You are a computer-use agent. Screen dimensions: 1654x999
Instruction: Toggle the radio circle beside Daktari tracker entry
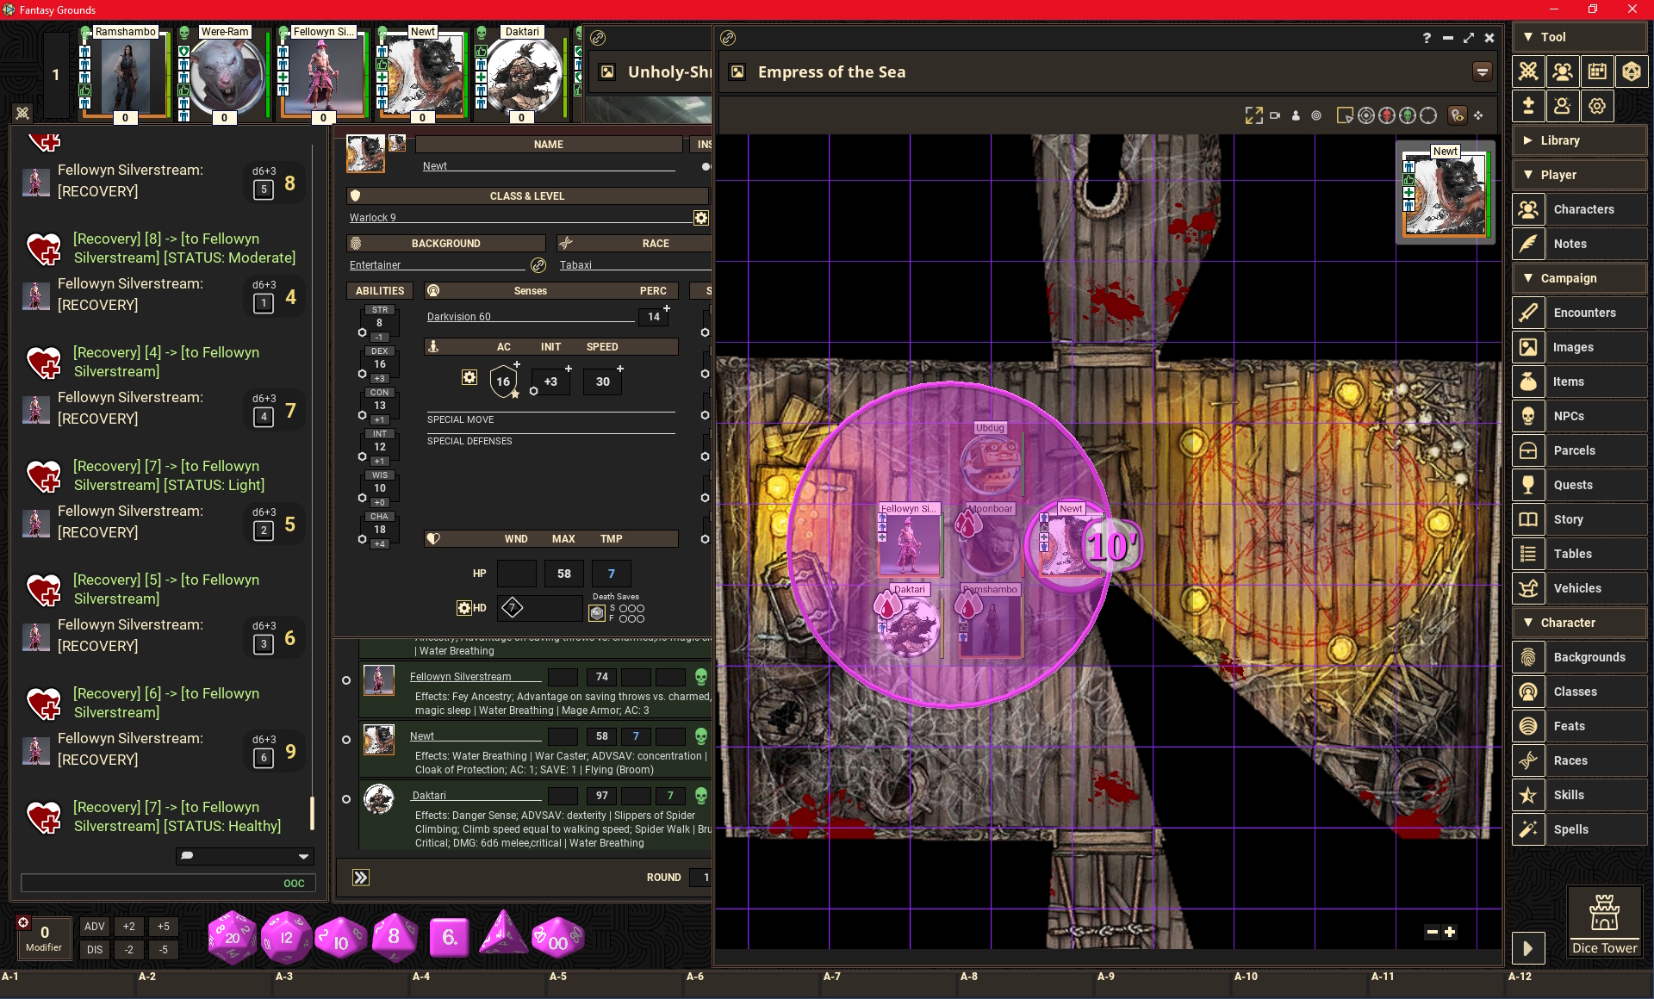[346, 799]
